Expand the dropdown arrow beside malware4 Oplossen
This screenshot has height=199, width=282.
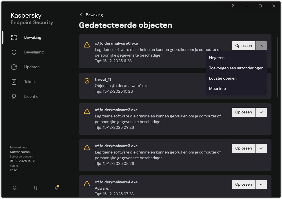pos(261,184)
